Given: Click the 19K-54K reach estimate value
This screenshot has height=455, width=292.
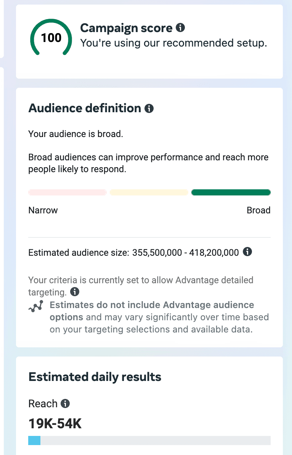Looking at the screenshot, I should (x=55, y=423).
